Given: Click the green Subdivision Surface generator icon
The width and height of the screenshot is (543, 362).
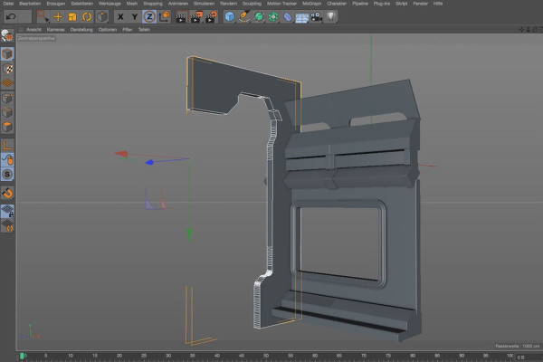Looking at the screenshot, I should pos(259,16).
